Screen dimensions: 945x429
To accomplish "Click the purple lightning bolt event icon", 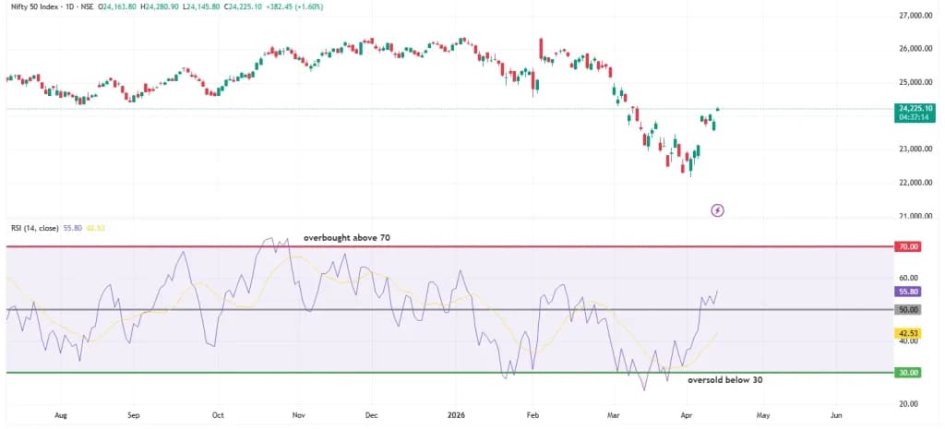I will pos(717,210).
